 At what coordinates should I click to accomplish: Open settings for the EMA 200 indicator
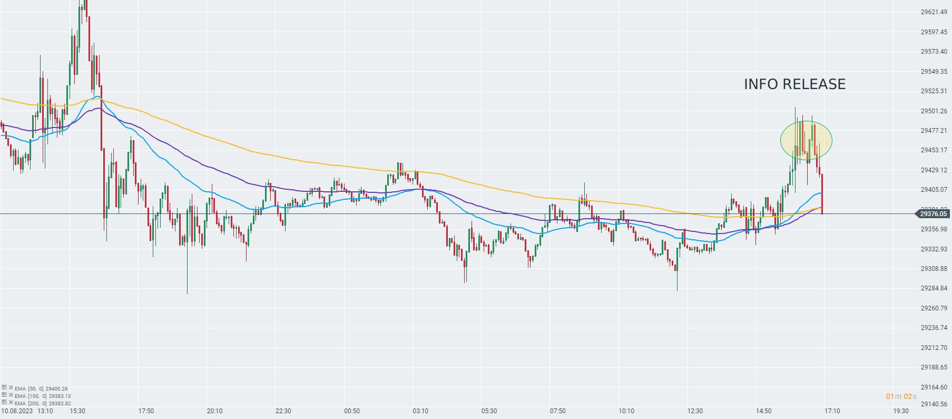(x=4, y=403)
